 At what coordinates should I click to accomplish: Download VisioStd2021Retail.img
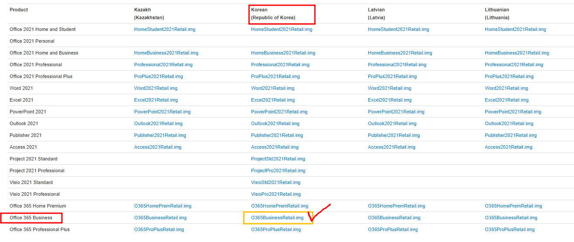[276, 182]
